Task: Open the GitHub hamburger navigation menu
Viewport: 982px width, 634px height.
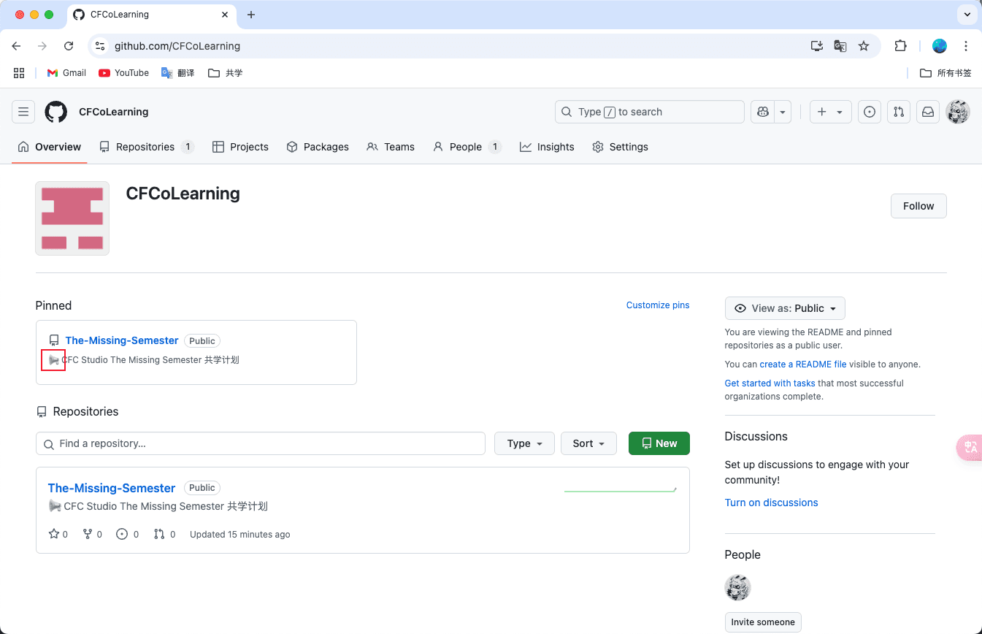Action: pyautogui.click(x=23, y=112)
